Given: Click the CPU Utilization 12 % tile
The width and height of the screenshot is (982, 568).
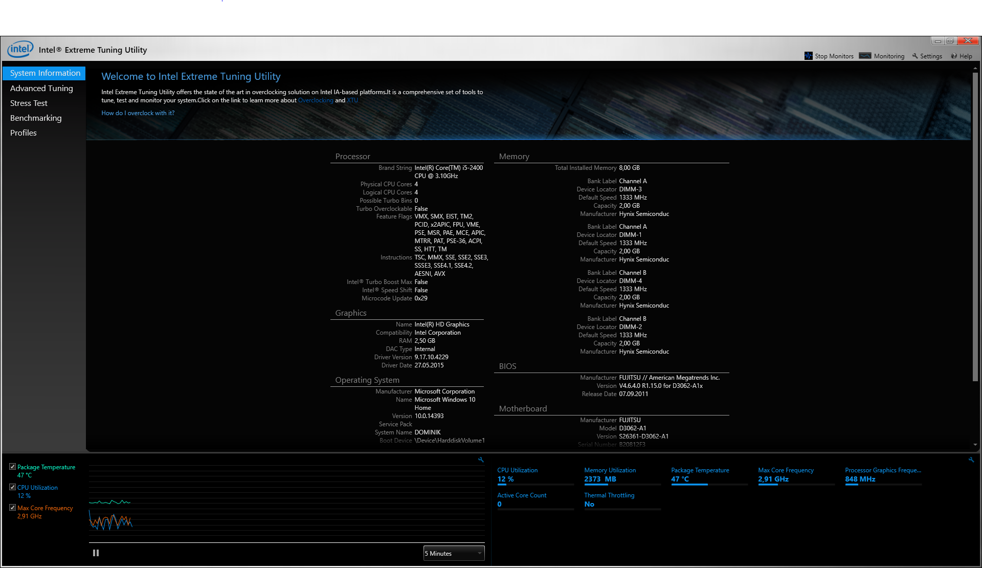Looking at the screenshot, I should [535, 475].
